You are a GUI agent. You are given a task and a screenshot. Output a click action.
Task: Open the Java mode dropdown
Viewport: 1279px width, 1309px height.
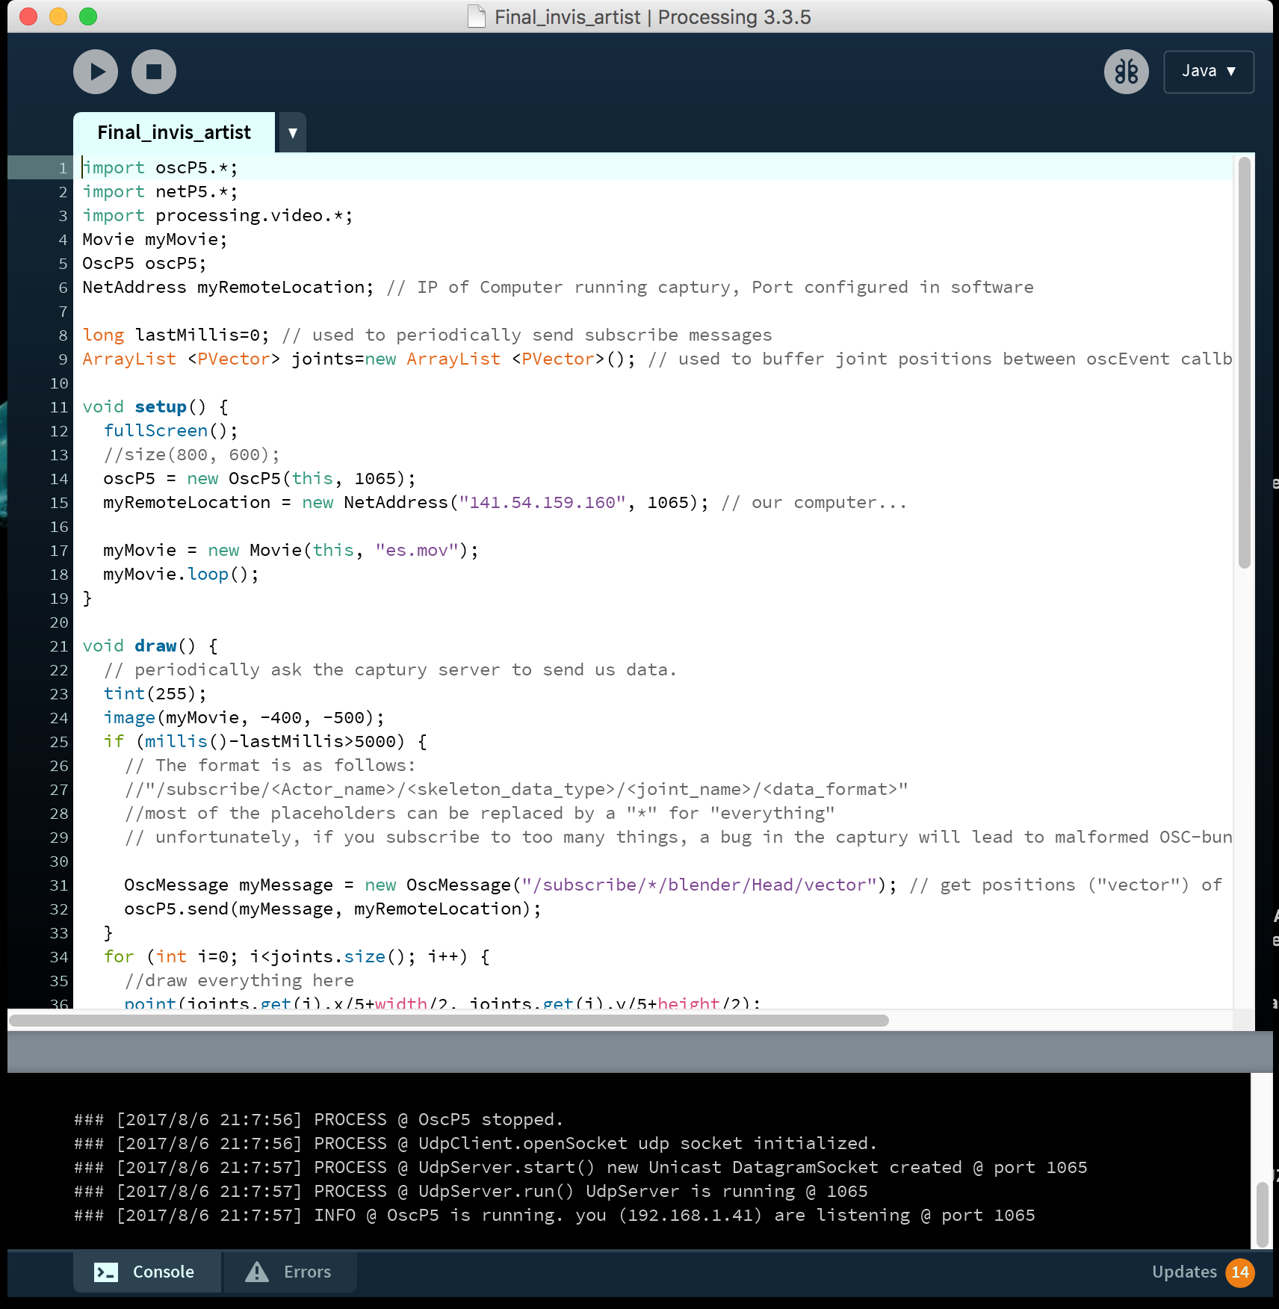click(1208, 72)
